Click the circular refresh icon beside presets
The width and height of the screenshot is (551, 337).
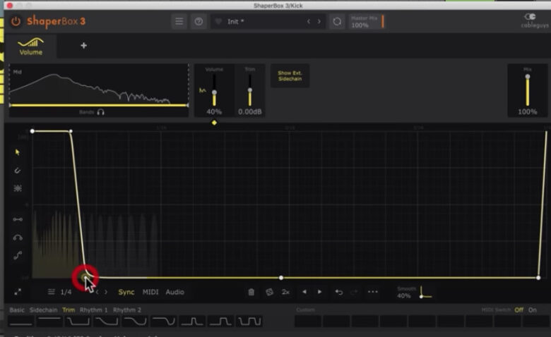coord(337,21)
